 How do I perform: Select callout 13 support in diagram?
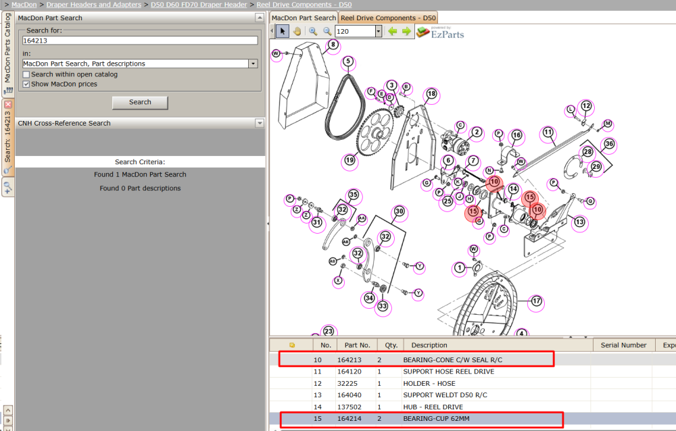579,222
